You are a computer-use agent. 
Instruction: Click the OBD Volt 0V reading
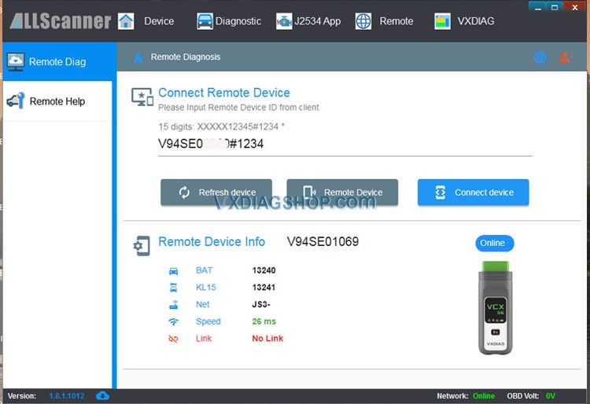click(551, 396)
